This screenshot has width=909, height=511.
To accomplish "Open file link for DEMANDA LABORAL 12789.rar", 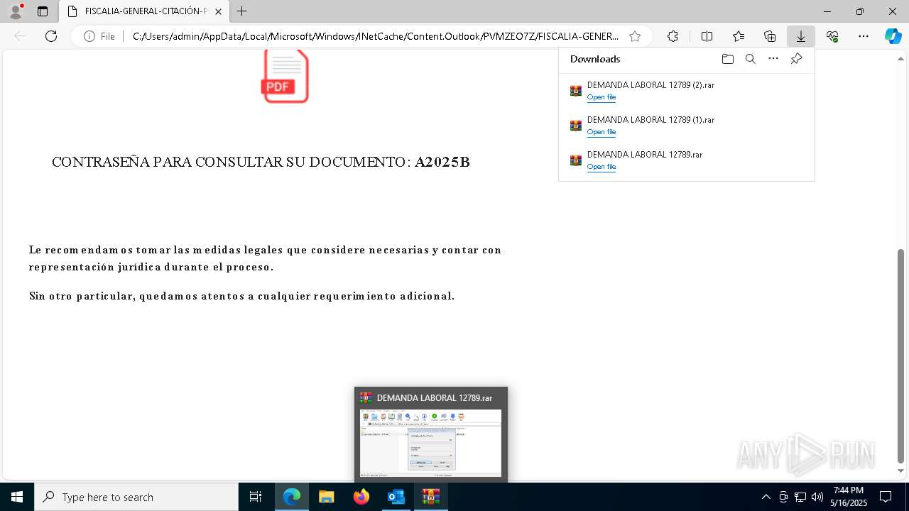I will 602,167.
